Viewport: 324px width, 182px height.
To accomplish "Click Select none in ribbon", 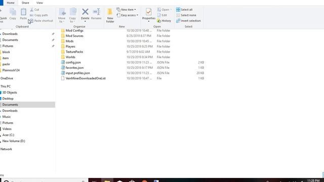I will click(x=186, y=15).
